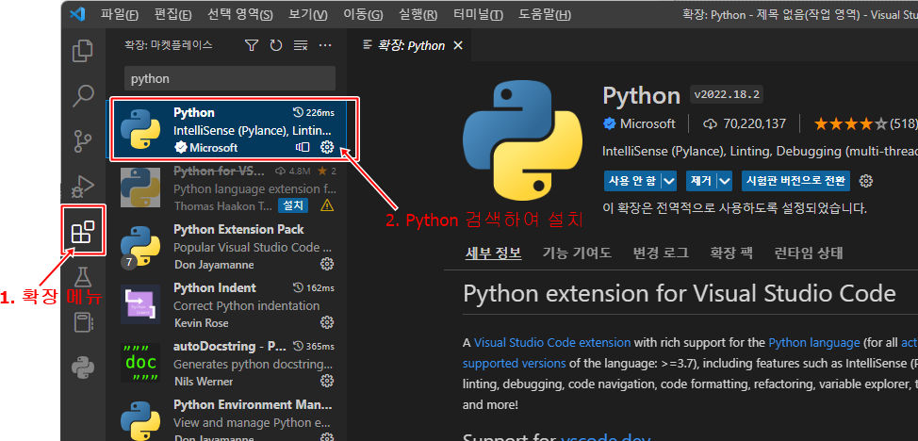Select the 런타임 상태 tab
Viewport: 918px width, 441px height.
(x=808, y=253)
